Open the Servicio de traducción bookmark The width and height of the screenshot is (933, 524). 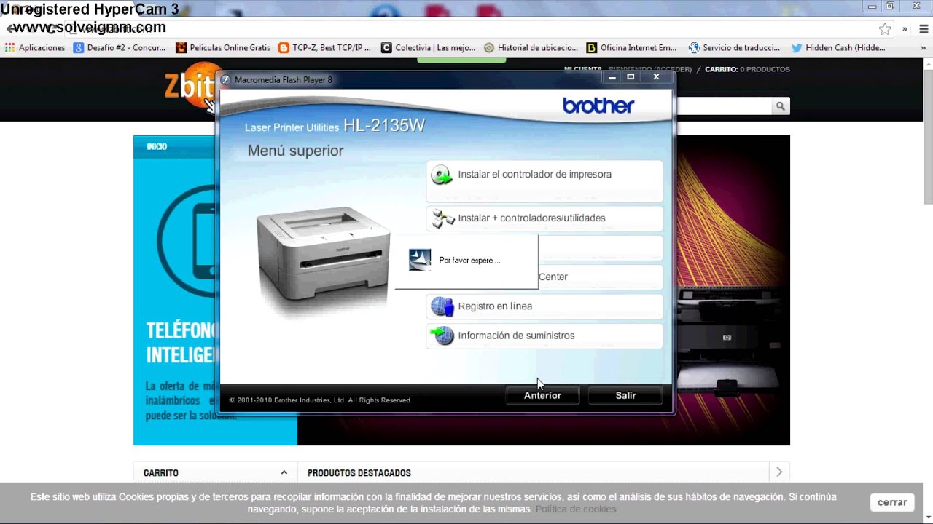click(735, 48)
